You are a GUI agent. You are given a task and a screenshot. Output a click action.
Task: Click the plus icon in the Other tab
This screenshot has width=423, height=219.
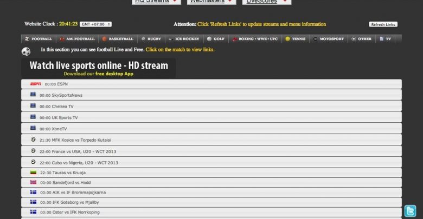tap(354, 39)
